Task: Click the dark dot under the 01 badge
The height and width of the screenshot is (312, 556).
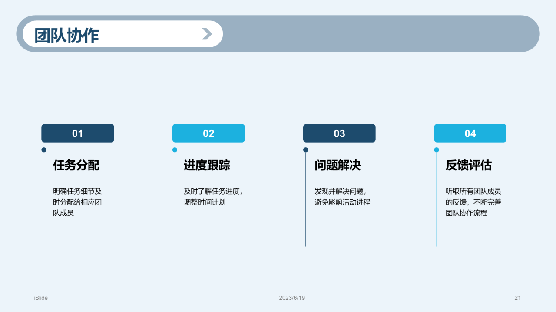Action: pyautogui.click(x=44, y=150)
